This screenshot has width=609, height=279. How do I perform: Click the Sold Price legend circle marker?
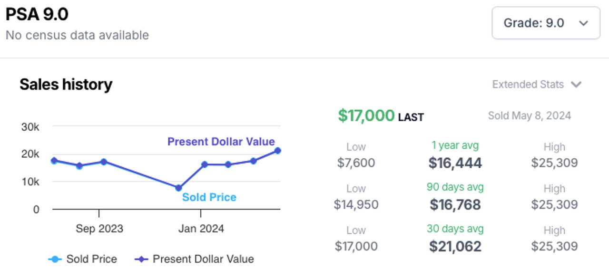pos(55,260)
